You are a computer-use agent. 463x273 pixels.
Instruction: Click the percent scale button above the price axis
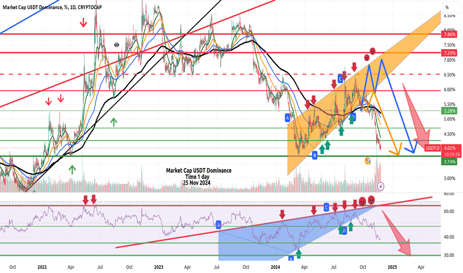(x=452, y=7)
